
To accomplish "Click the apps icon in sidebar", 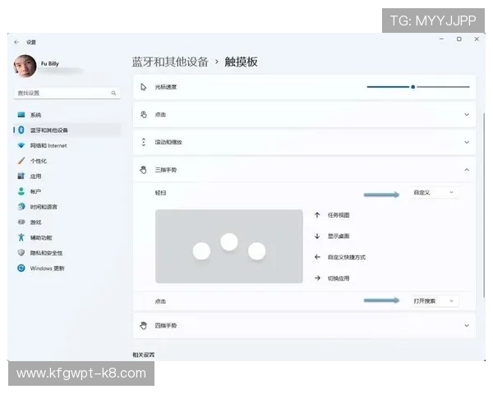I will [x=21, y=176].
